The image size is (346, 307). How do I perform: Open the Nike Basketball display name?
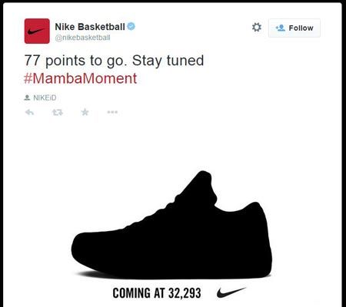[90, 27]
